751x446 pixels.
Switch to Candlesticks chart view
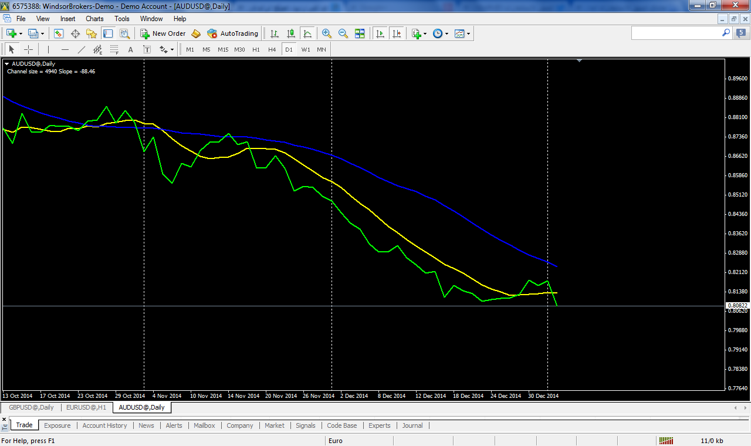tap(291, 33)
